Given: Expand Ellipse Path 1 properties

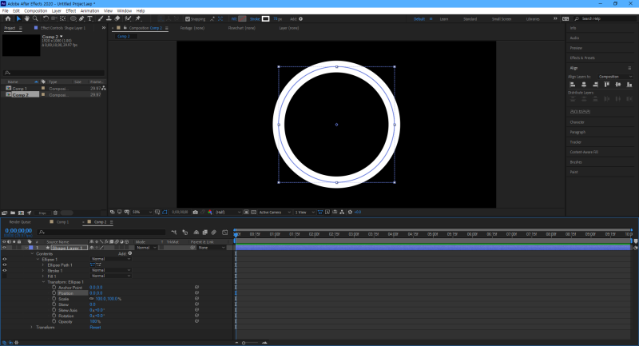Looking at the screenshot, I should (x=43, y=265).
